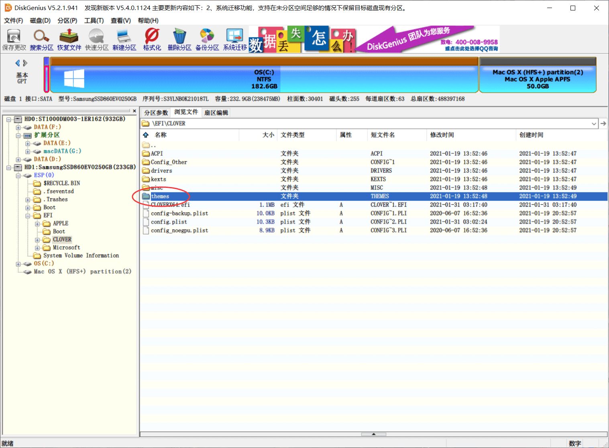Viewport: 609px width, 448px height.
Task: Open the path dropdown for \EFI\CLOVER
Action: 594,124
